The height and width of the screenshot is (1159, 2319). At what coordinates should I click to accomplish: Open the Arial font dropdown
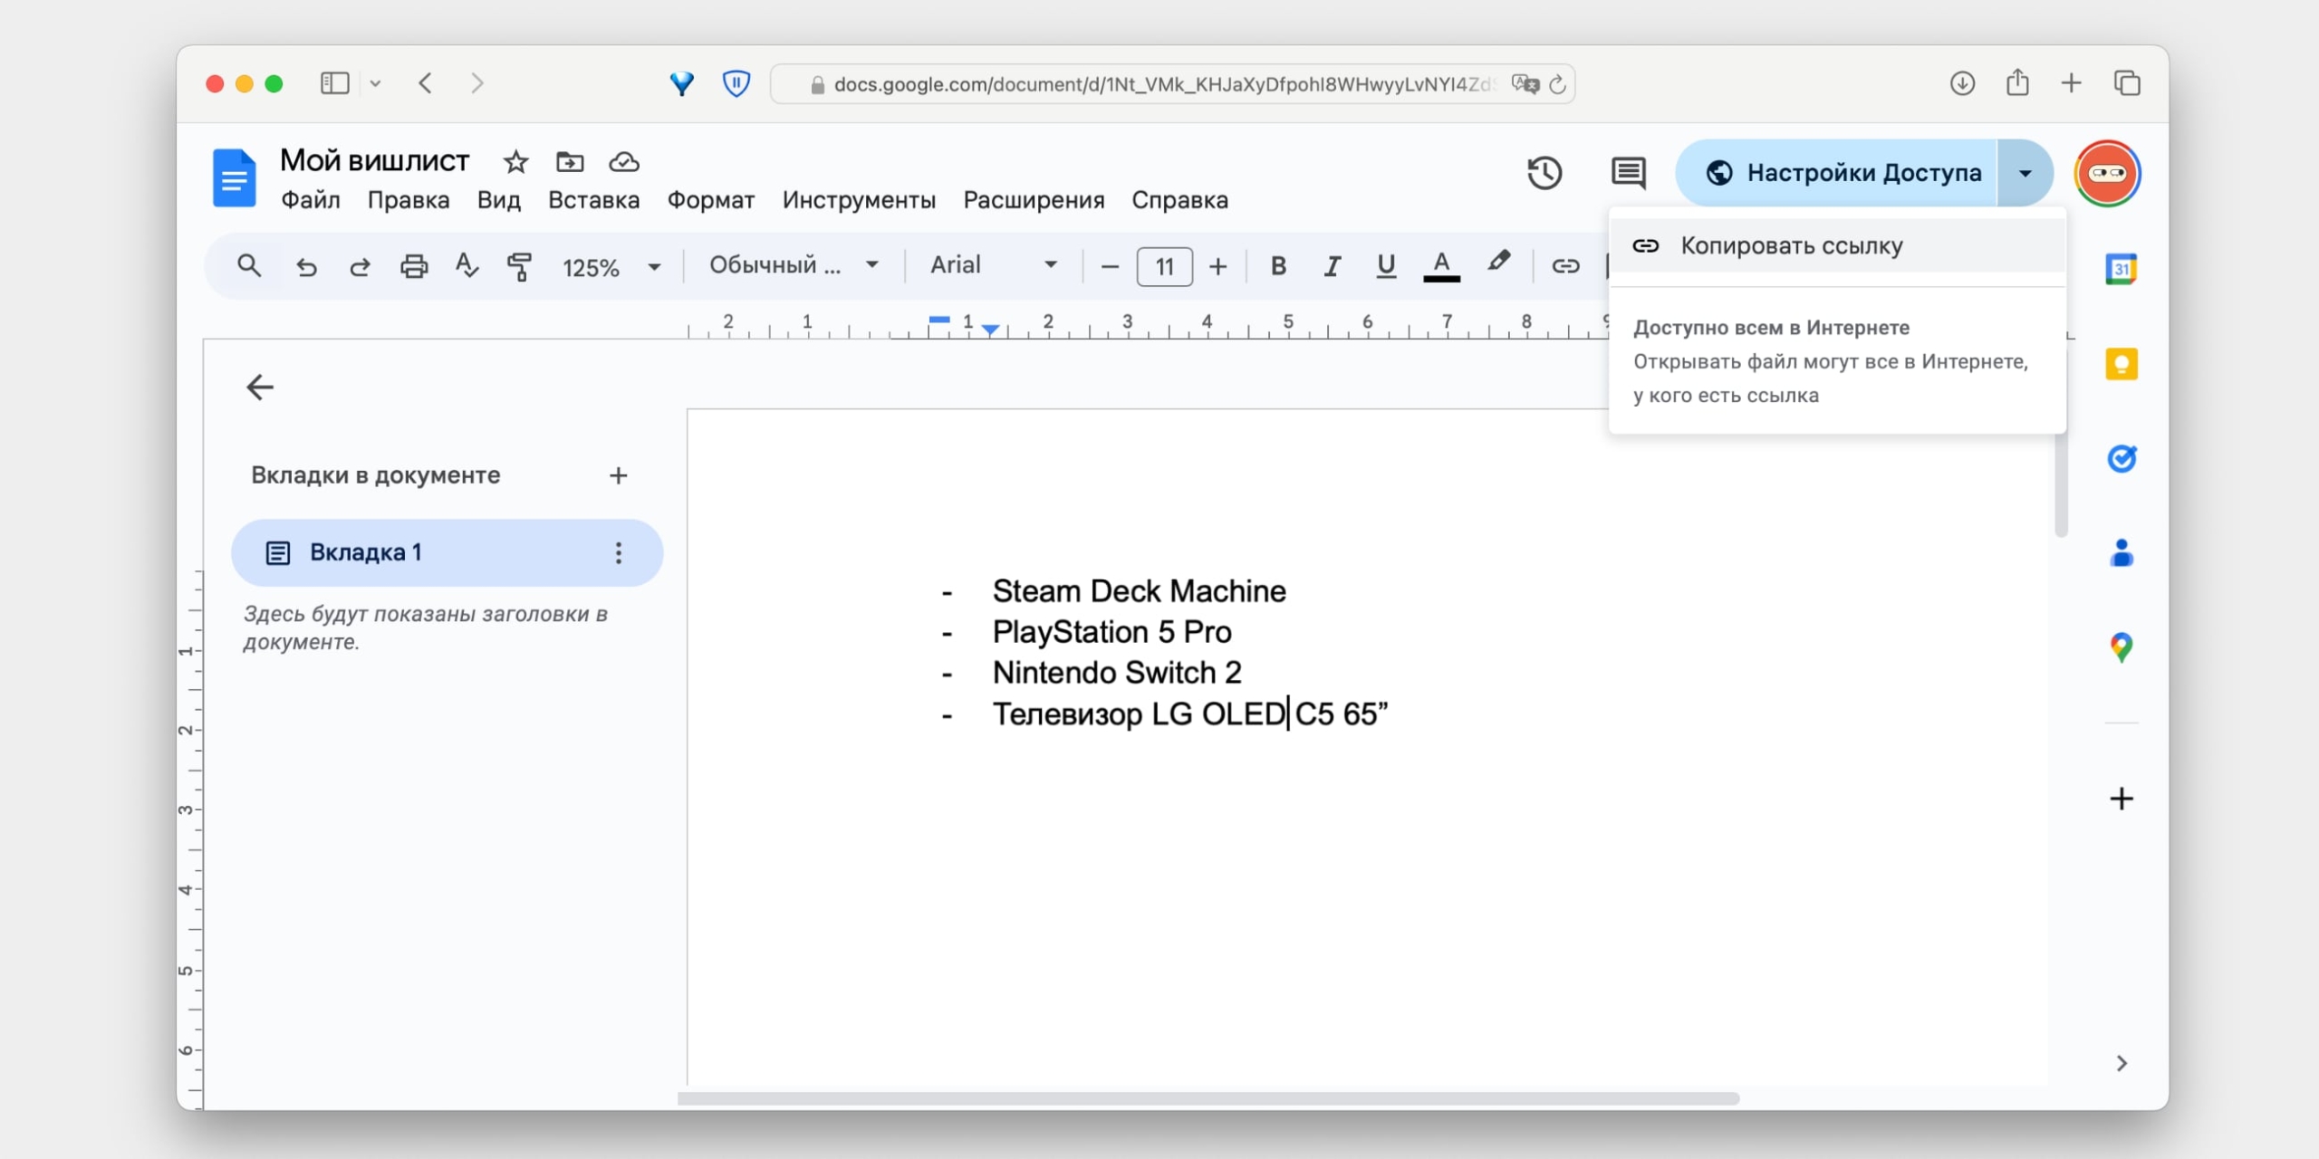point(993,265)
